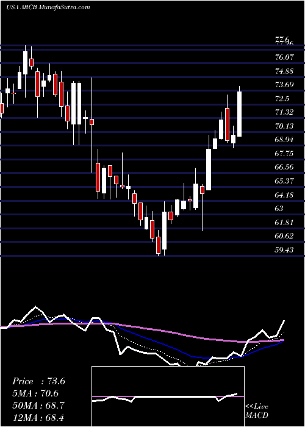The width and height of the screenshot is (305, 427).
Task: Click the 60.62 price axis label
Action: (x=284, y=236)
